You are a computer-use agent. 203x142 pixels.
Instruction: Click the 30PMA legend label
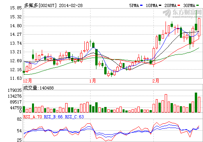189,5
